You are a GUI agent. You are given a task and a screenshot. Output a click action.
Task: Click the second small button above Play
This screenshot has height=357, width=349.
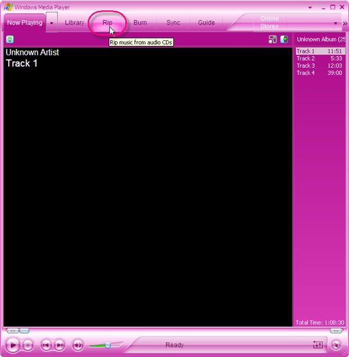[x=24, y=331]
